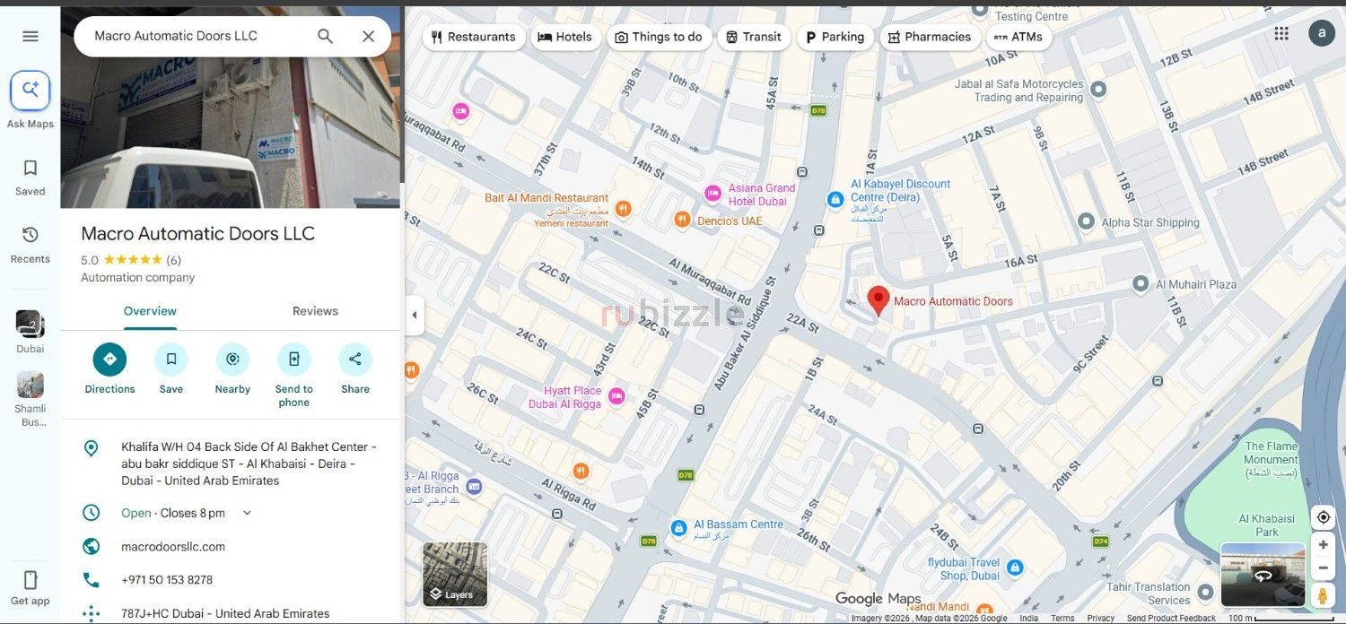
Task: Select Dencio's UAE marker
Action: pos(682,219)
